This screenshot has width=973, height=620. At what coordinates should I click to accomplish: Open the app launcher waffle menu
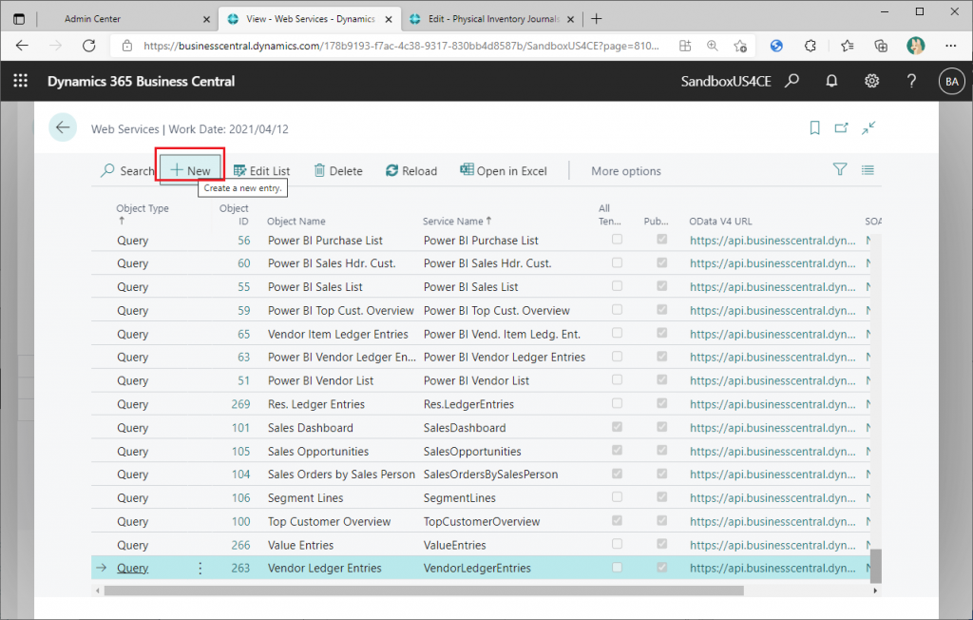click(21, 81)
